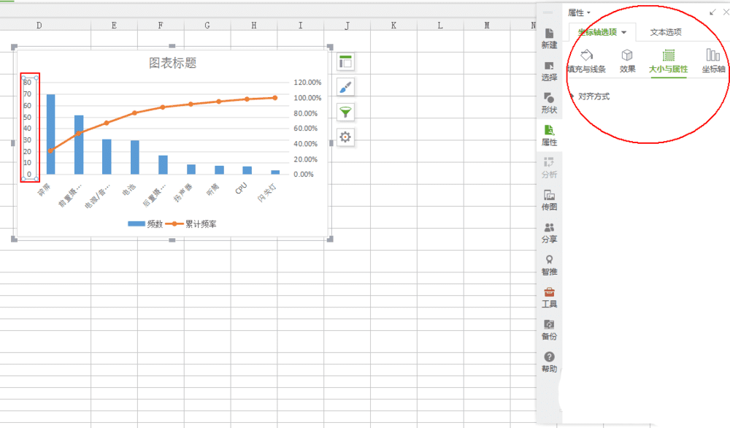Click the 扬声器 category label
This screenshot has width=730, height=428.
click(x=182, y=193)
